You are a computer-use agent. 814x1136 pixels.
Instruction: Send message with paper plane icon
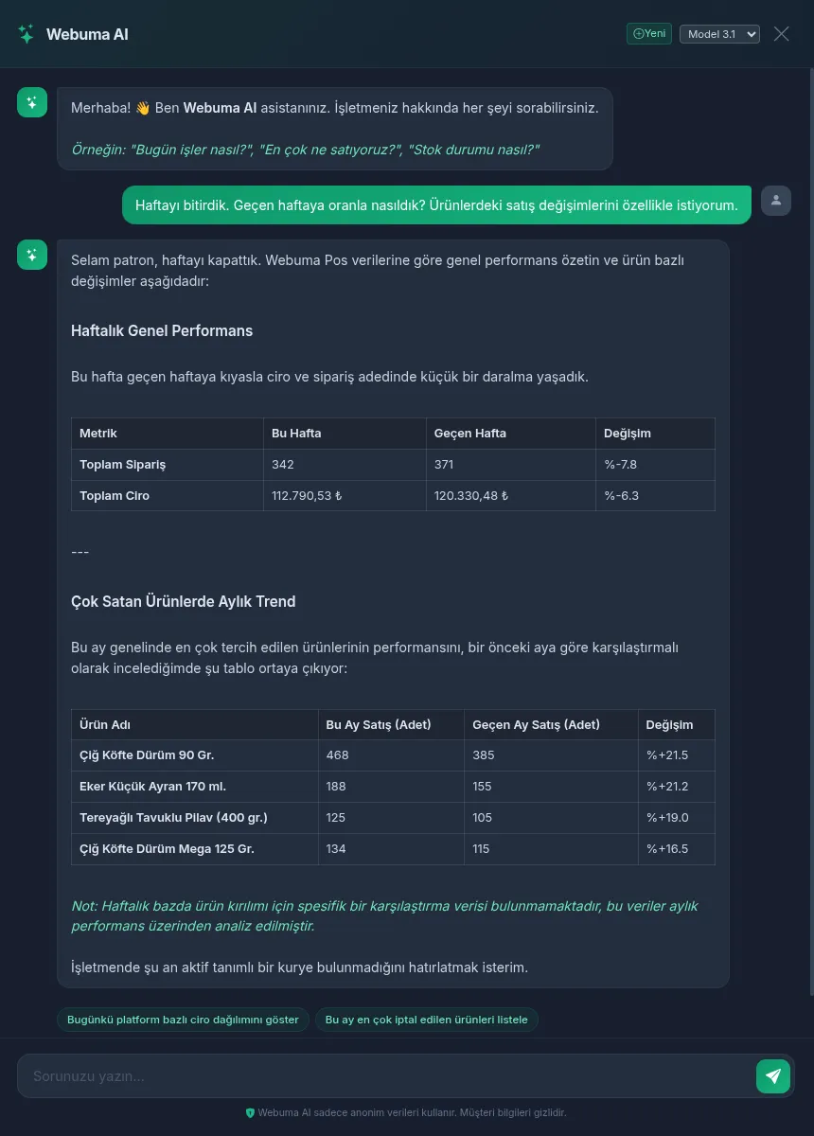pos(773,1076)
